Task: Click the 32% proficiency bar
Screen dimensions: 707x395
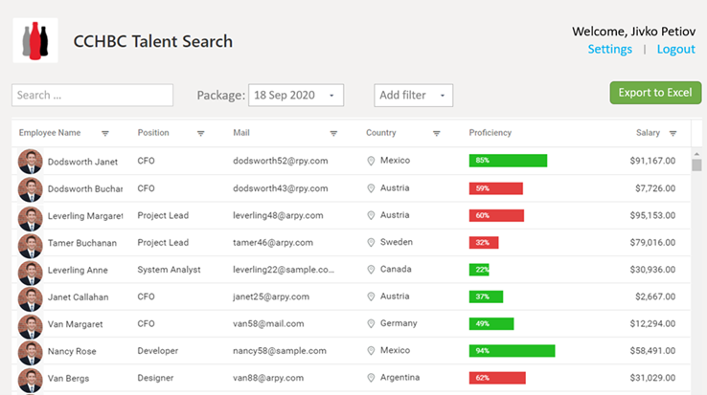Action: click(484, 242)
